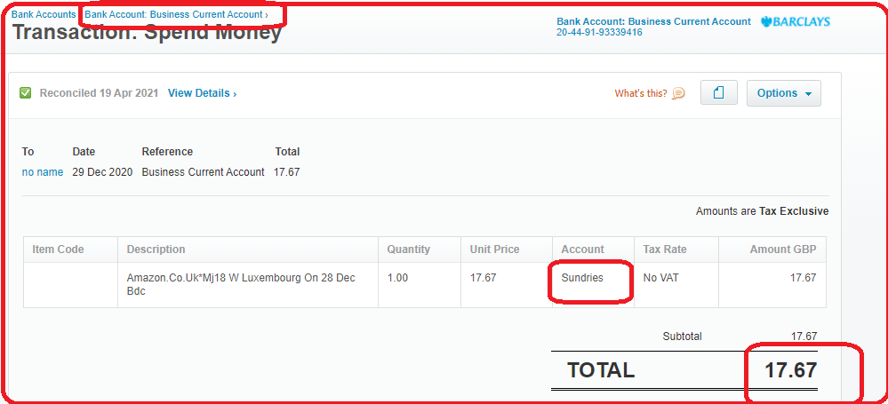
Task: Click the Amount GBP column header
Action: [x=782, y=250]
